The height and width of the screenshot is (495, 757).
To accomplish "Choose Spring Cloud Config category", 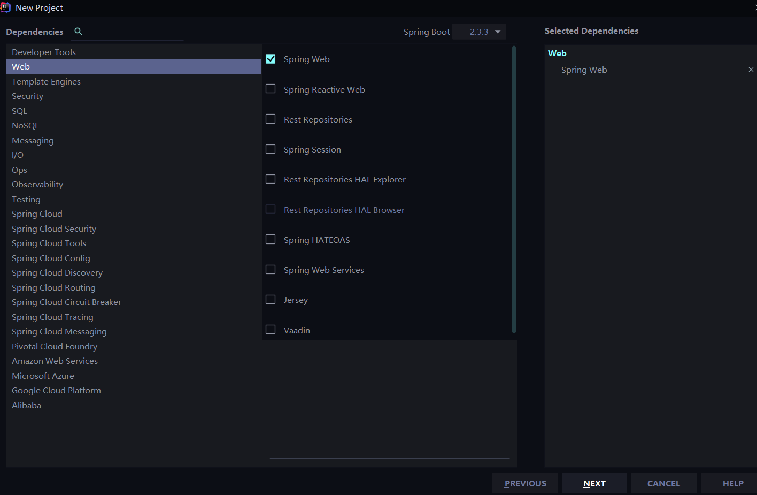I will [134, 258].
